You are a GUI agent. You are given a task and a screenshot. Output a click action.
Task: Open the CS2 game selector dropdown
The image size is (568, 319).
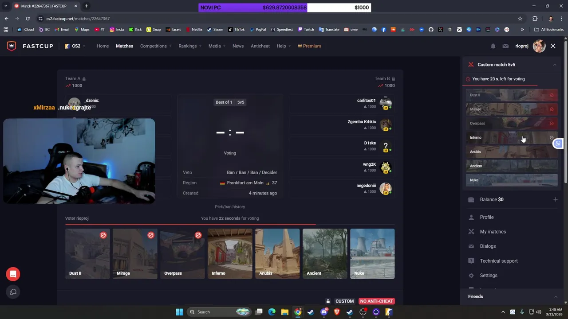[x=75, y=46]
